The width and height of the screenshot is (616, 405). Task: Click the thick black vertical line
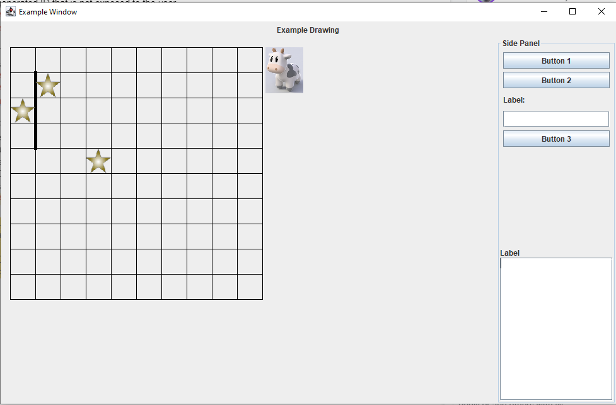[x=35, y=111]
